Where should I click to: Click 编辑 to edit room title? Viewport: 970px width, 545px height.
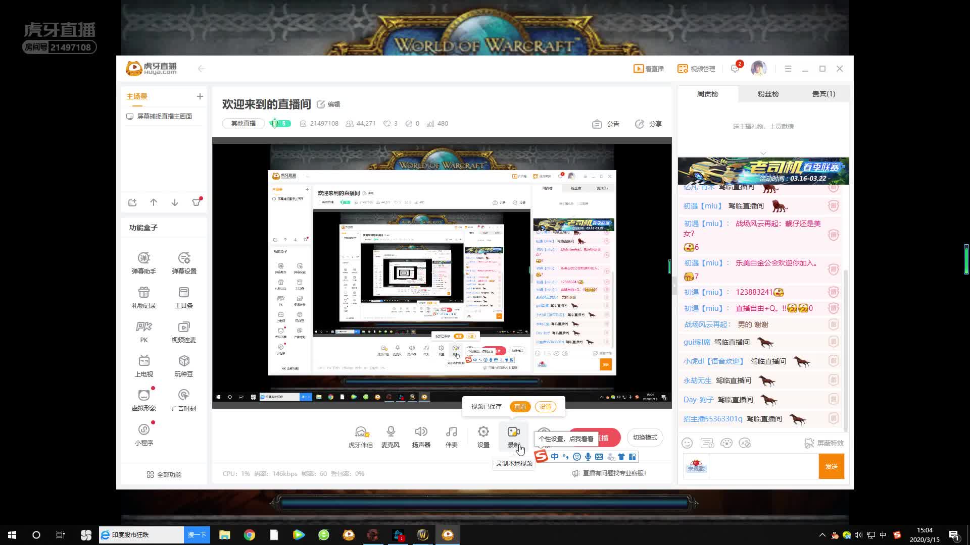[x=328, y=104]
